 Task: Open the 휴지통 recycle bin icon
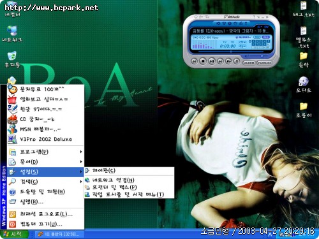[x=12, y=59]
